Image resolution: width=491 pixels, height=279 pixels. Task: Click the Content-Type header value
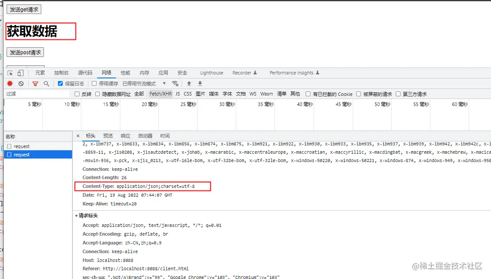point(155,186)
